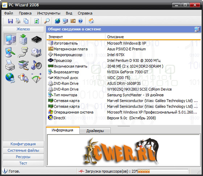Image resolution: width=203 pixels, height=176 pixels.
Task: Click the CPU load progress bar
Action: click(x=163, y=171)
